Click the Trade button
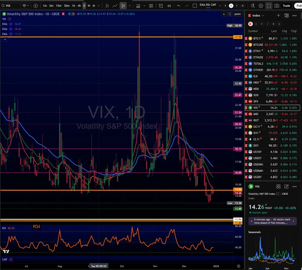 [x=286, y=6]
